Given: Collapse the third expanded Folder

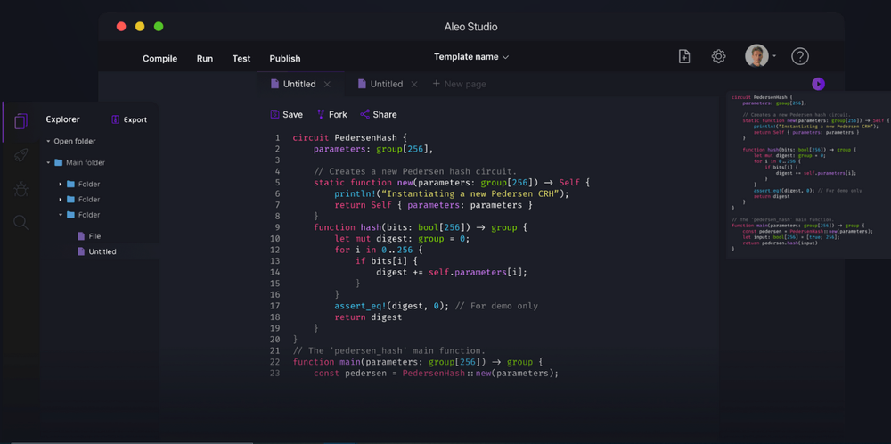Looking at the screenshot, I should point(61,215).
